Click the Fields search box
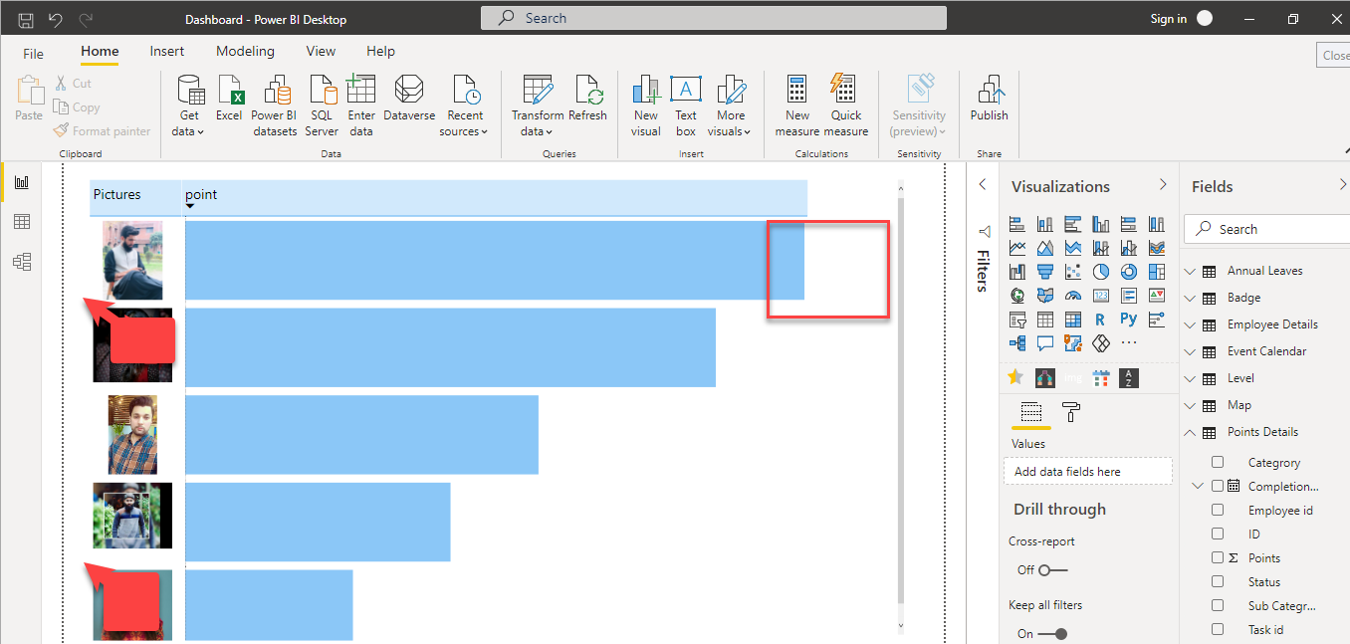 pos(1266,229)
